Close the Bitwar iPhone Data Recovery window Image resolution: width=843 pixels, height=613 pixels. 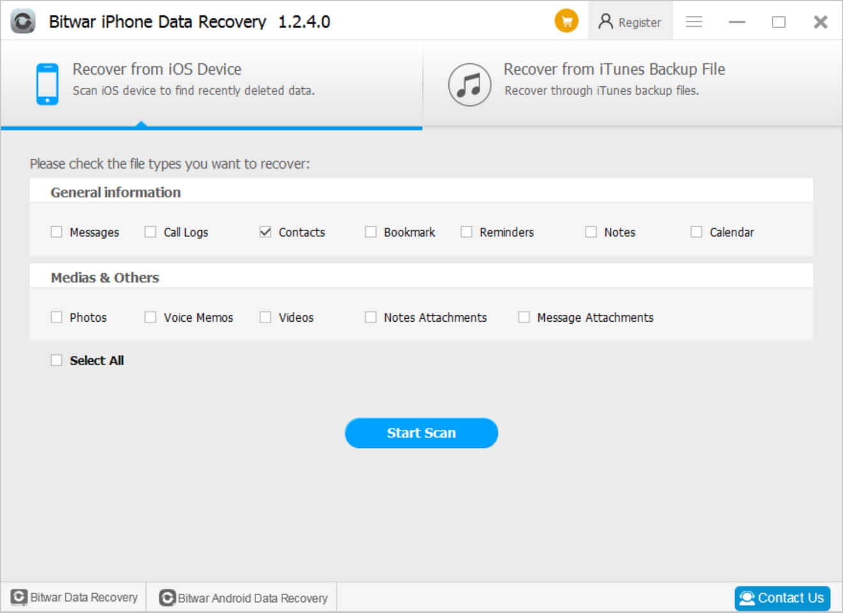pos(821,22)
